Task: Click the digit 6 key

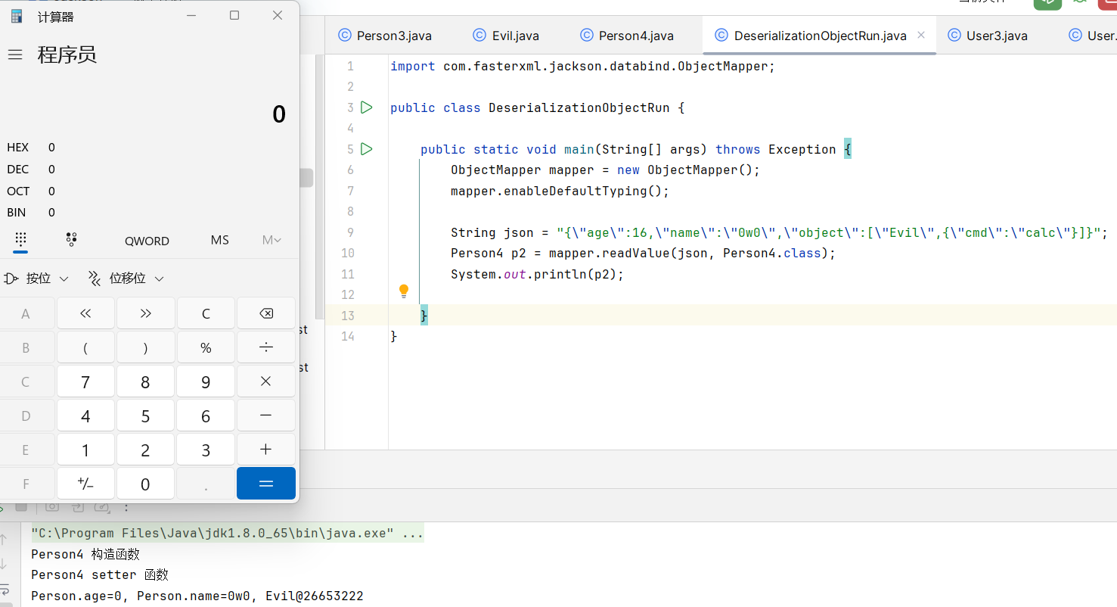Action: tap(206, 416)
